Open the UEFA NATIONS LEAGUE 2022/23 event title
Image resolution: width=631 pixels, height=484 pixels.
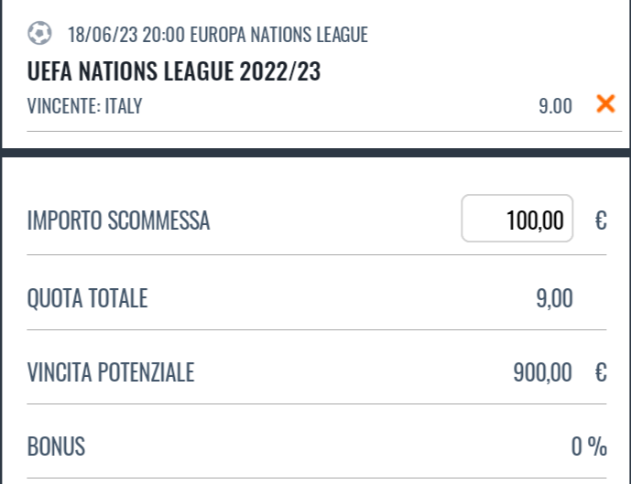tap(174, 71)
